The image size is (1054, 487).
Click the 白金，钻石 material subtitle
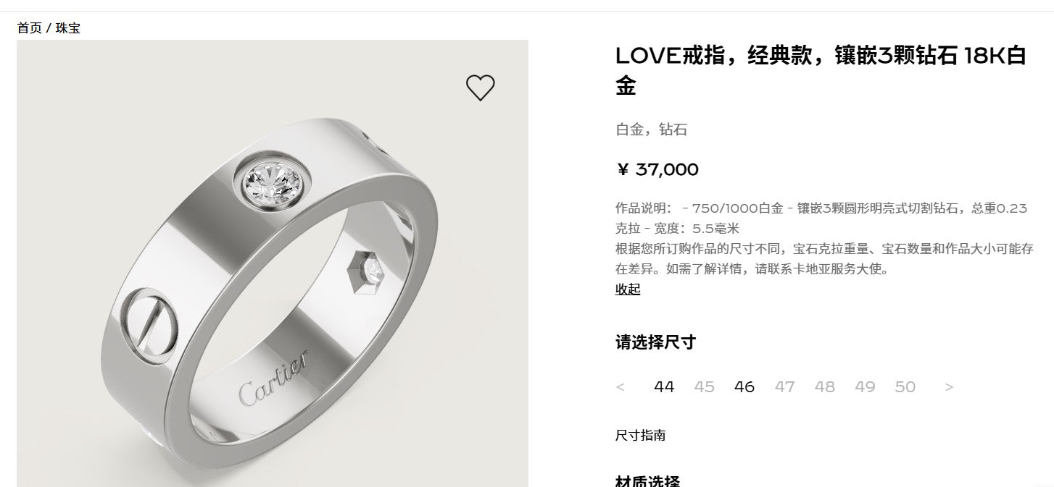(x=651, y=130)
